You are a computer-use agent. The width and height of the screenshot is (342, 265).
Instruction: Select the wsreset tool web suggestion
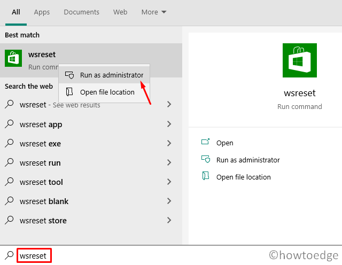pos(41,182)
